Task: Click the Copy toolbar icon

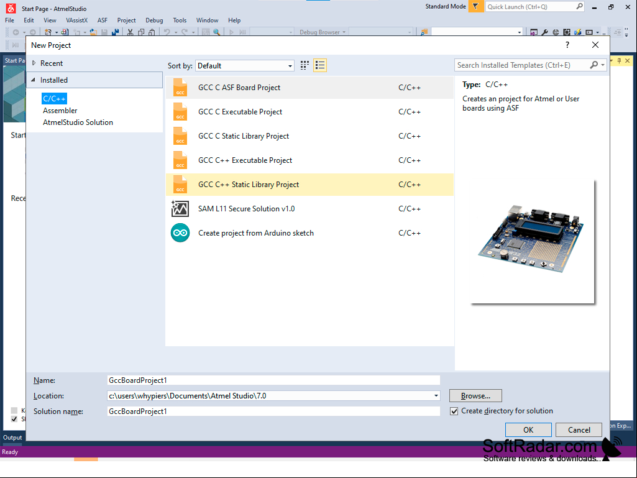Action: [x=141, y=32]
